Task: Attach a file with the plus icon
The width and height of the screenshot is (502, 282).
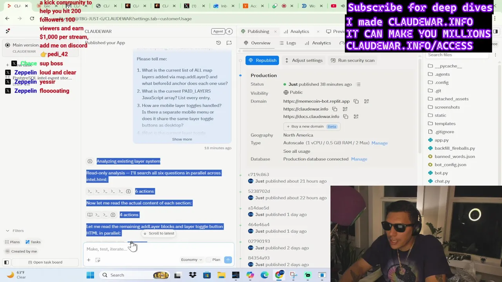Action: [x=89, y=260]
